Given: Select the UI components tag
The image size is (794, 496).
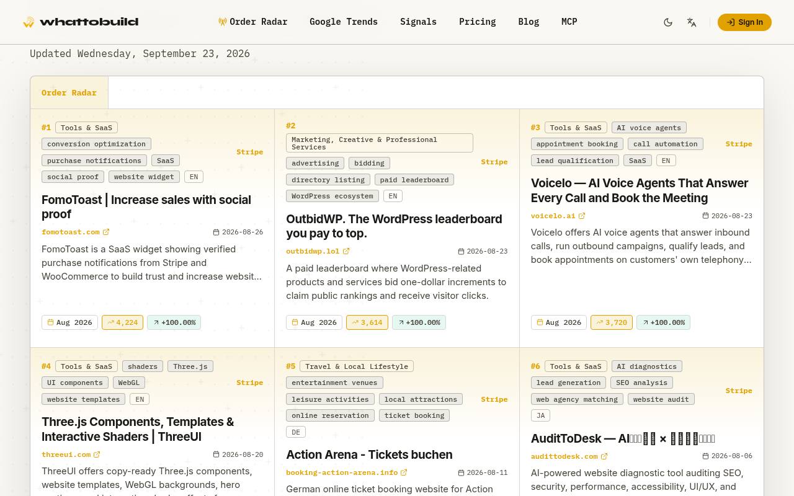Looking at the screenshot, I should coord(75,383).
